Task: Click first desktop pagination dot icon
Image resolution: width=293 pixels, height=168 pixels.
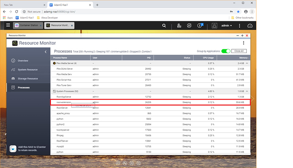Action: pyautogui.click(x=118, y=163)
